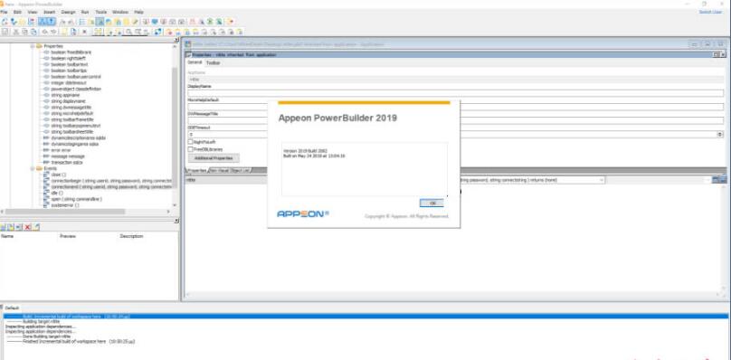The width and height of the screenshot is (731, 360).
Task: Open the Insert menu
Action: pos(49,12)
